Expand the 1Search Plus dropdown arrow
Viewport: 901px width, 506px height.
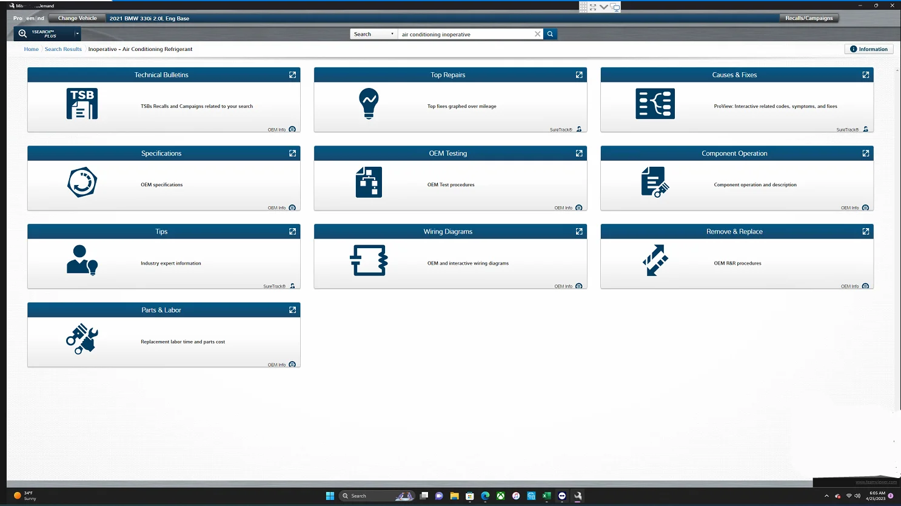click(77, 33)
